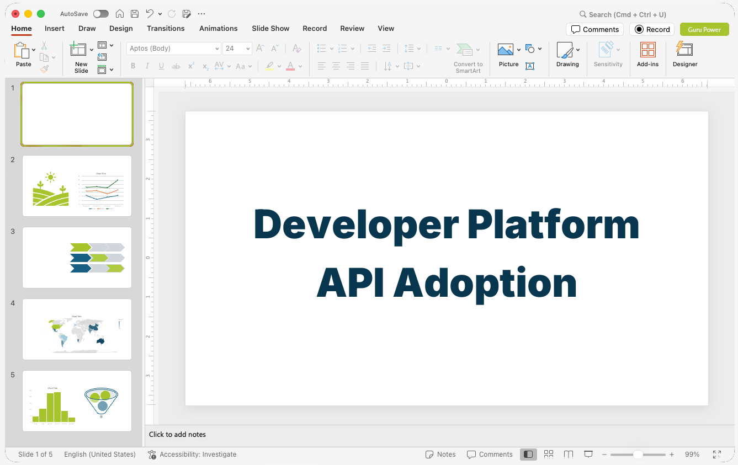The height and width of the screenshot is (465, 738).
Task: Increase font size with large A icon
Action: click(260, 49)
